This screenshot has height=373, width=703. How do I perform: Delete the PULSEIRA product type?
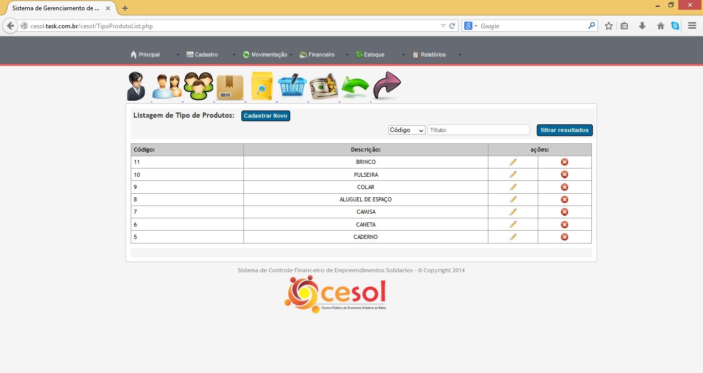pyautogui.click(x=565, y=175)
